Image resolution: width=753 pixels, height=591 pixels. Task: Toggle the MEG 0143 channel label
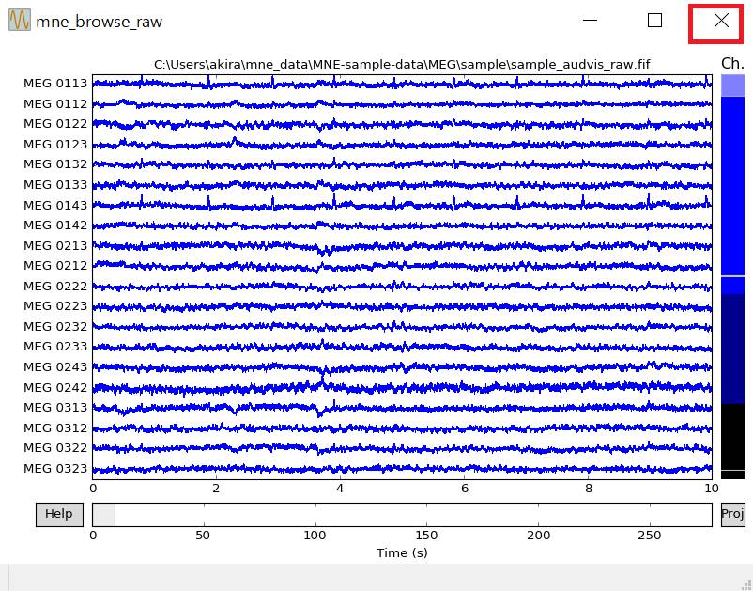pos(55,205)
